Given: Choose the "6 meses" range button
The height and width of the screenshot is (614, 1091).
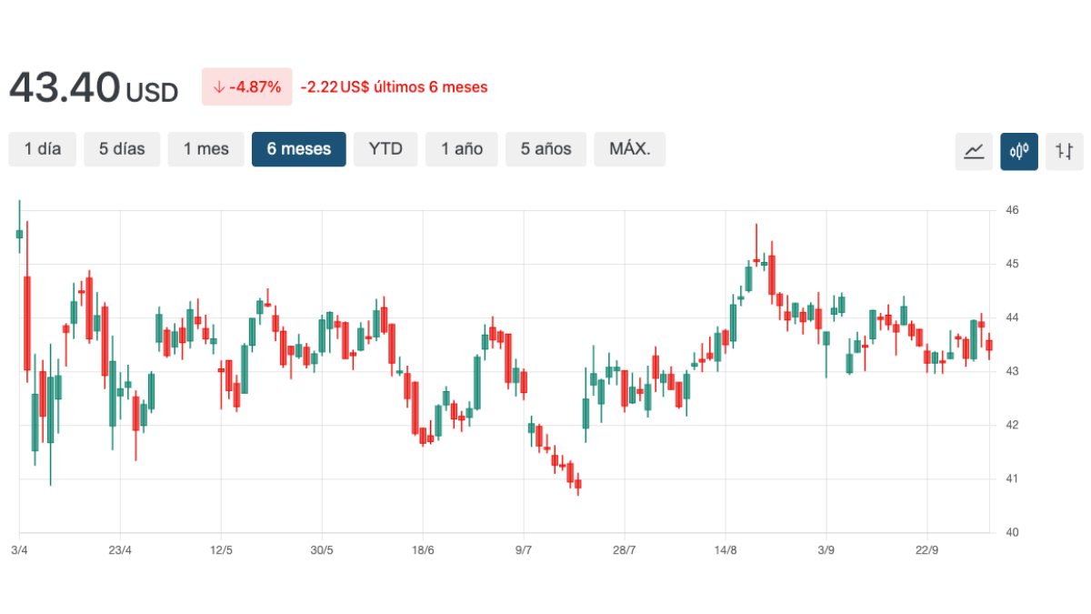Looking at the screenshot, I should [299, 149].
